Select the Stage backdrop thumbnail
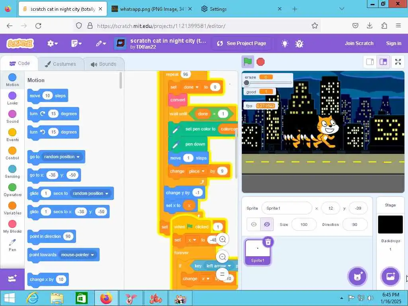 pos(390,225)
